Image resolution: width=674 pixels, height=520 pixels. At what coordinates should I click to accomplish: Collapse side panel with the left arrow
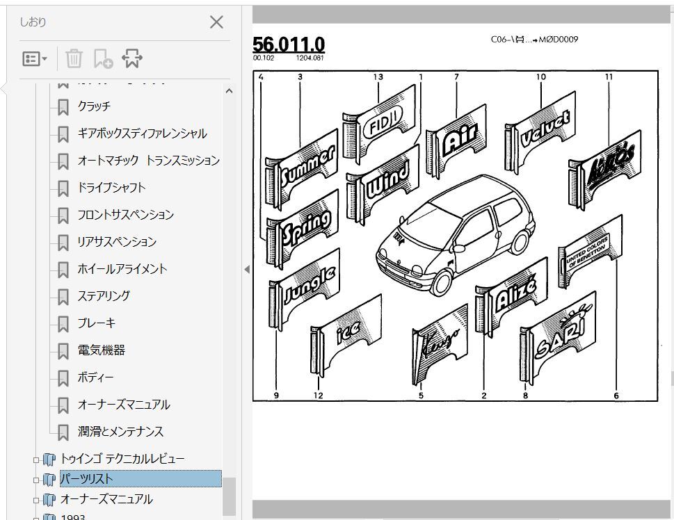[x=247, y=270]
